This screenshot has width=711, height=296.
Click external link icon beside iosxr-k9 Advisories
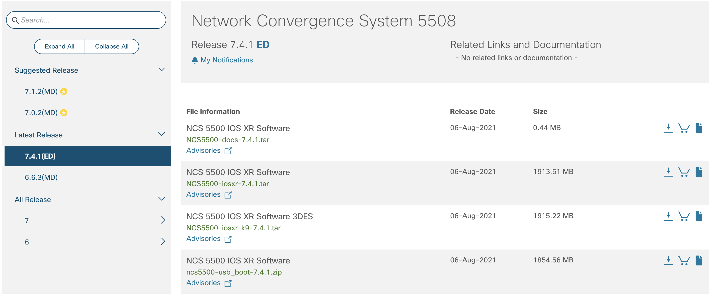click(228, 239)
